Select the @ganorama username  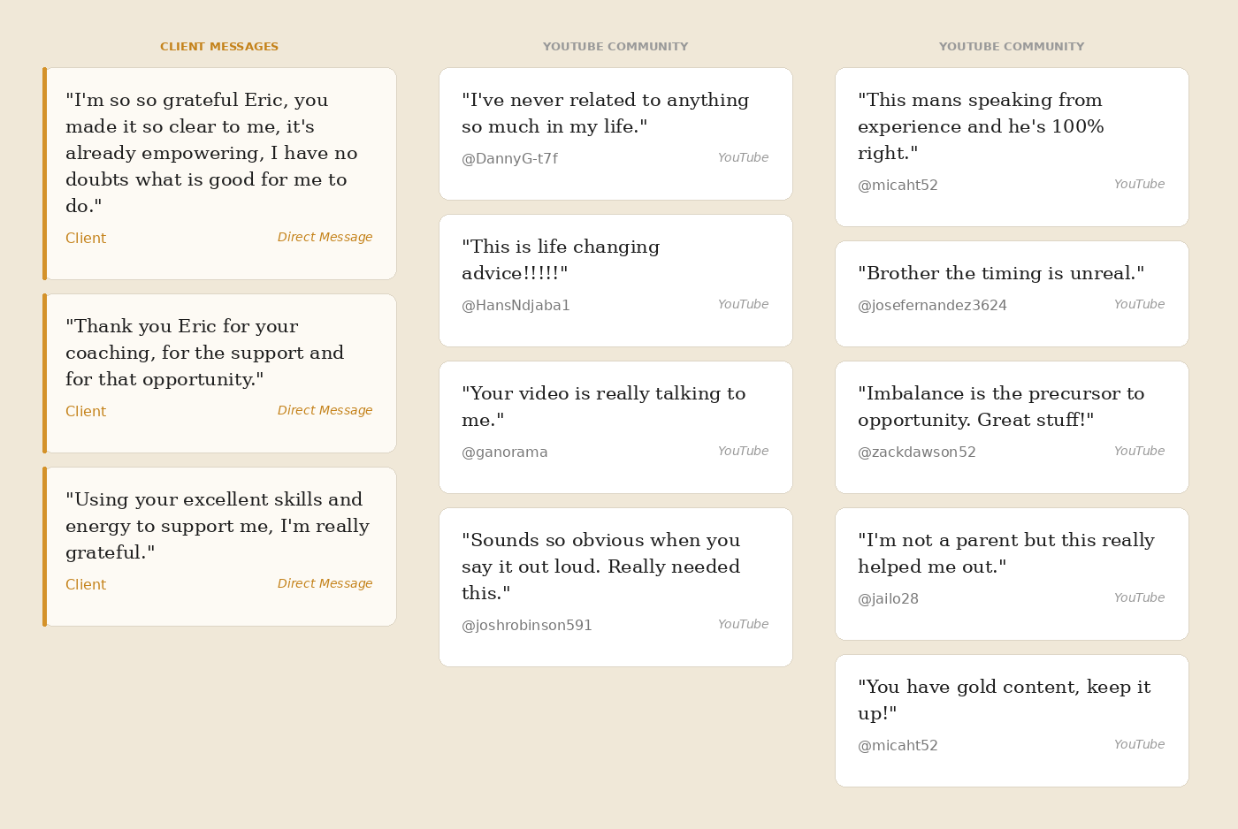click(x=505, y=453)
